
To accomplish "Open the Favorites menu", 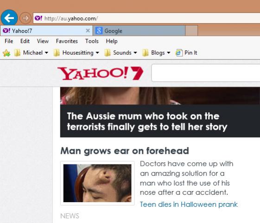I will 67,41.
